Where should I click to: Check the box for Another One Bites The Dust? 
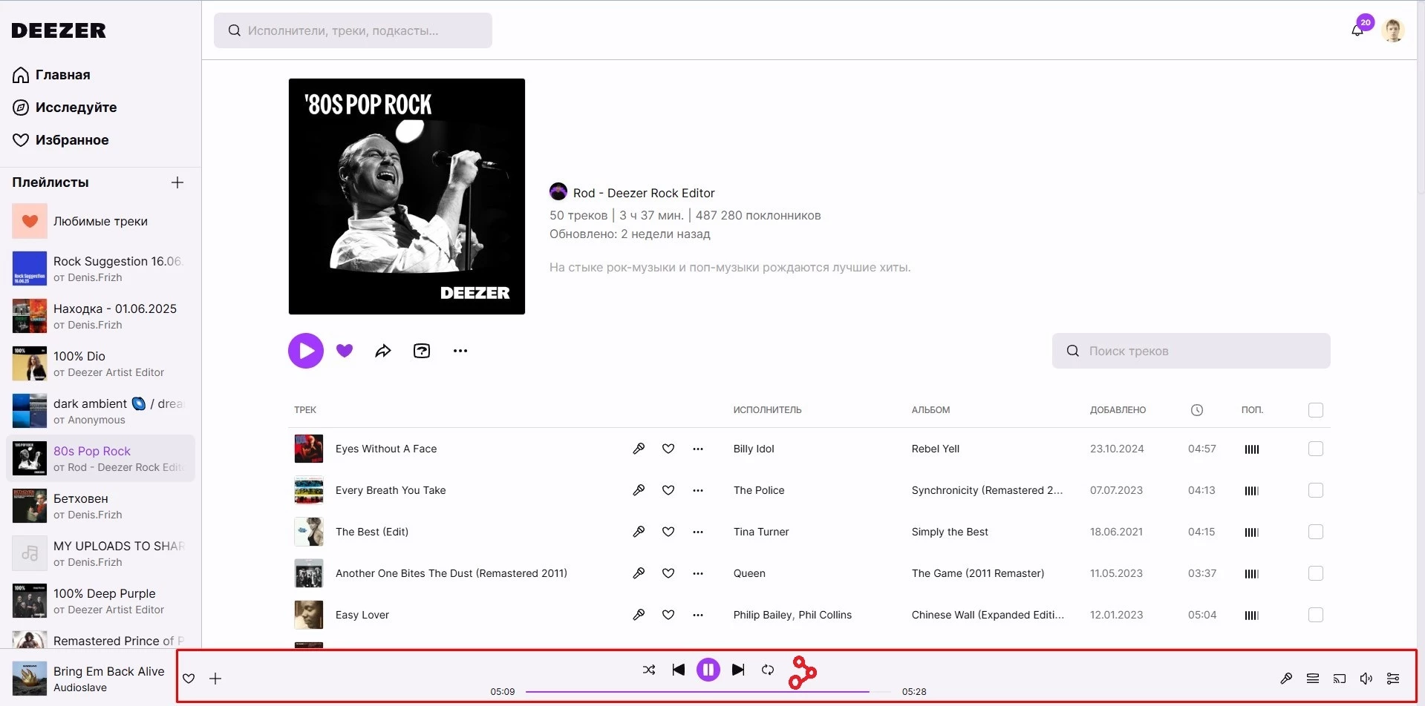(x=1316, y=573)
